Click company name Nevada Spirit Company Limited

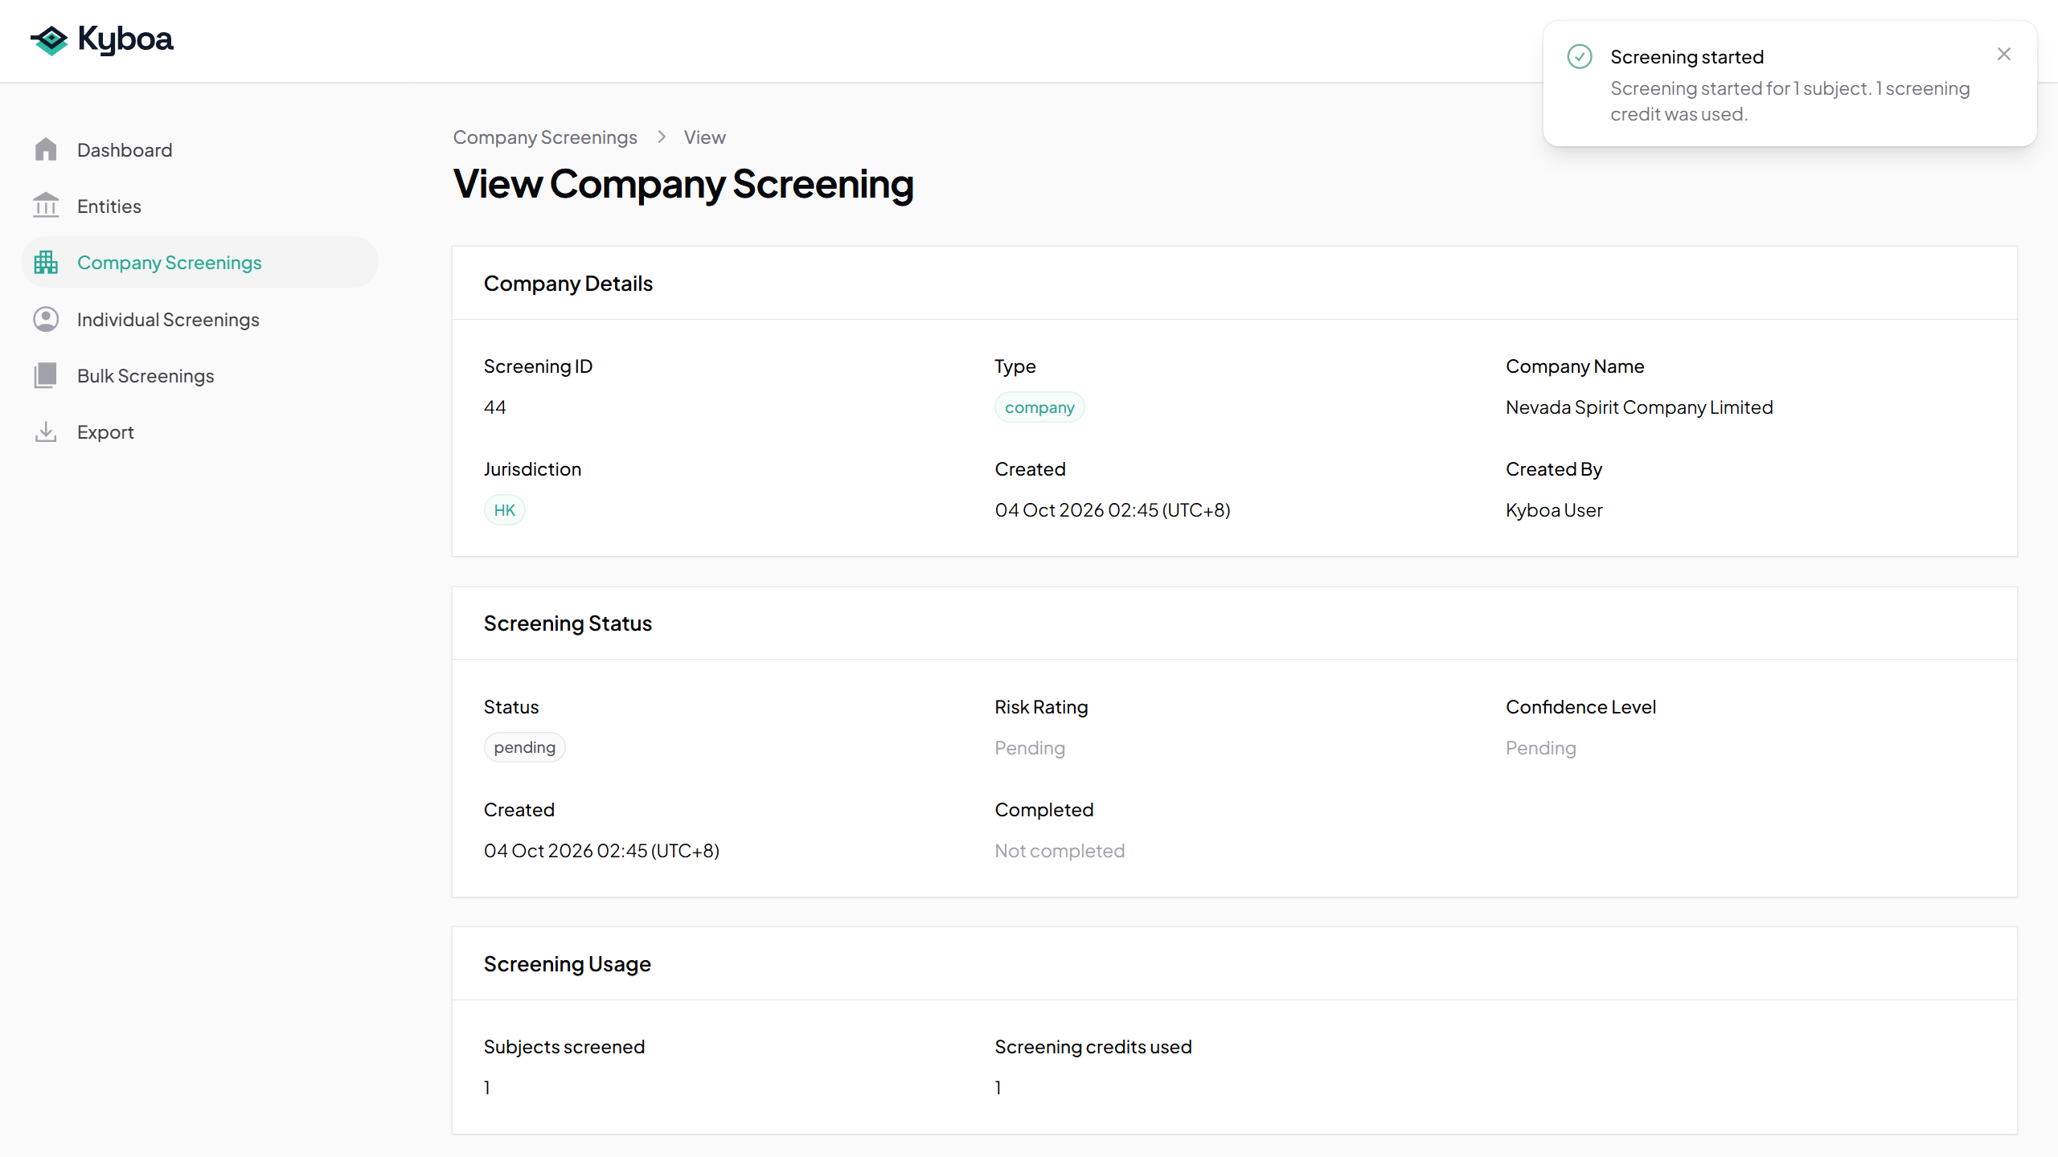point(1639,407)
